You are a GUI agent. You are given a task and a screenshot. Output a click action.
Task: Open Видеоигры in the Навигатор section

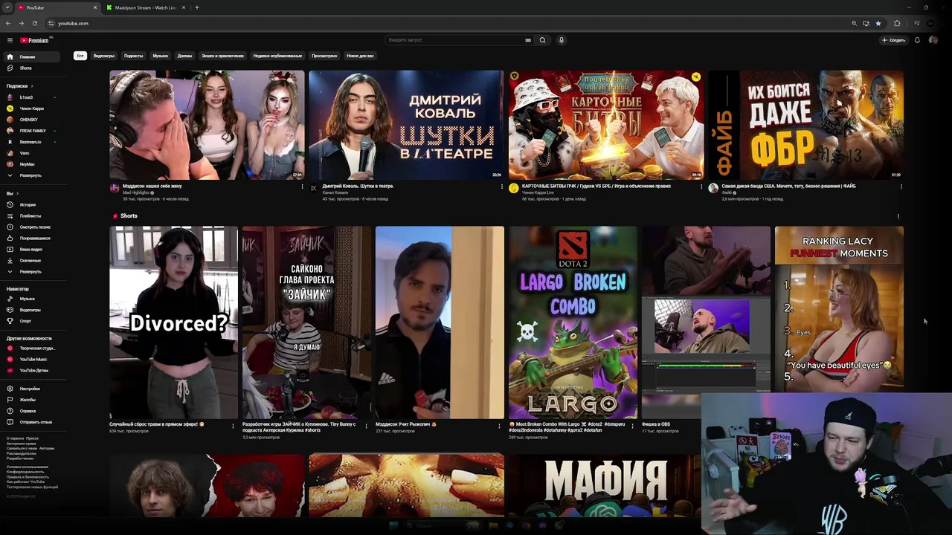coord(30,310)
